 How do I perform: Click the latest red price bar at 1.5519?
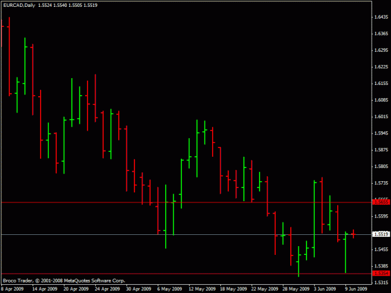click(353, 234)
